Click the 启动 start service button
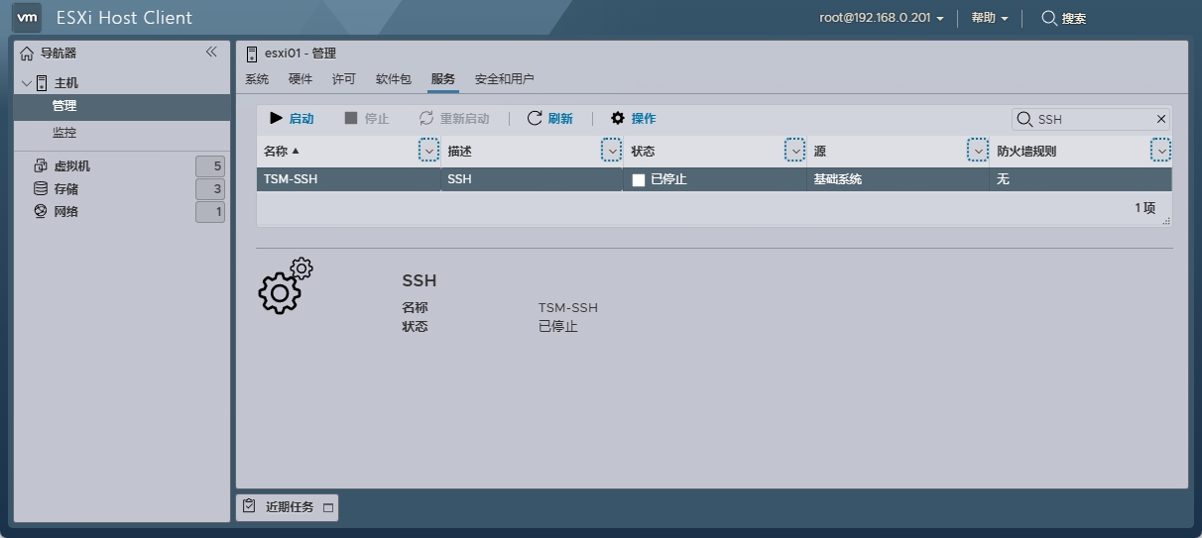Viewport: 1202px width, 538px height. (x=292, y=118)
